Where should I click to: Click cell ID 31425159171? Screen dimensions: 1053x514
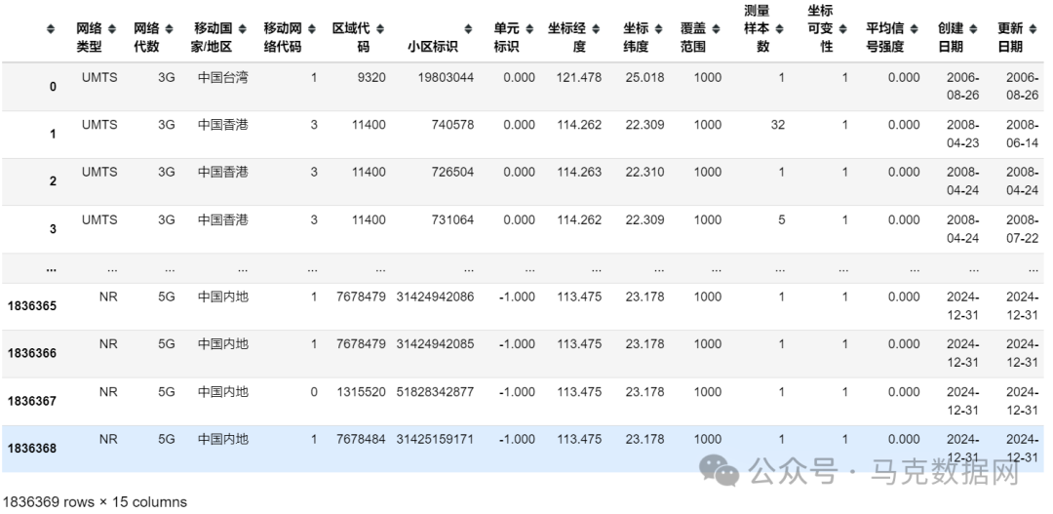pyautogui.click(x=435, y=440)
